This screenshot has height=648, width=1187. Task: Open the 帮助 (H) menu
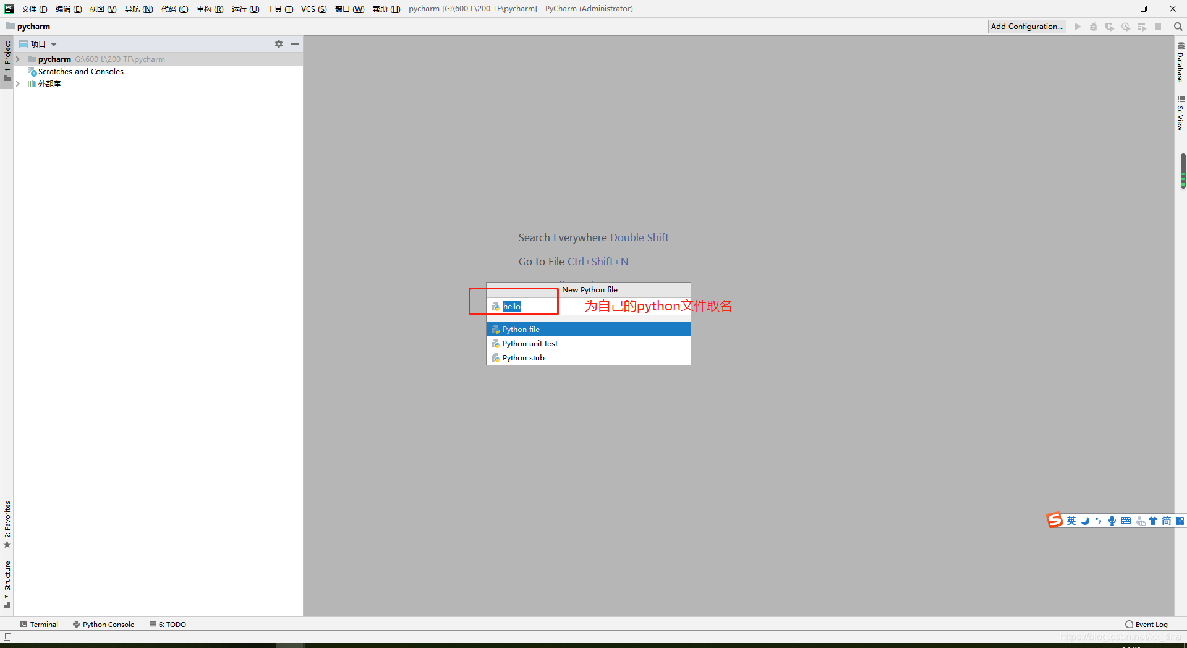click(386, 9)
